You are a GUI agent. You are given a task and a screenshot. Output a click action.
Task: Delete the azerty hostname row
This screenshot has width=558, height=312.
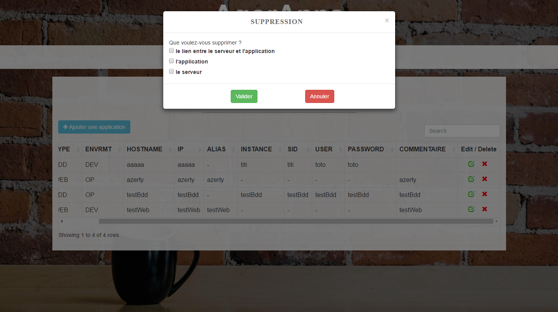pyautogui.click(x=484, y=179)
